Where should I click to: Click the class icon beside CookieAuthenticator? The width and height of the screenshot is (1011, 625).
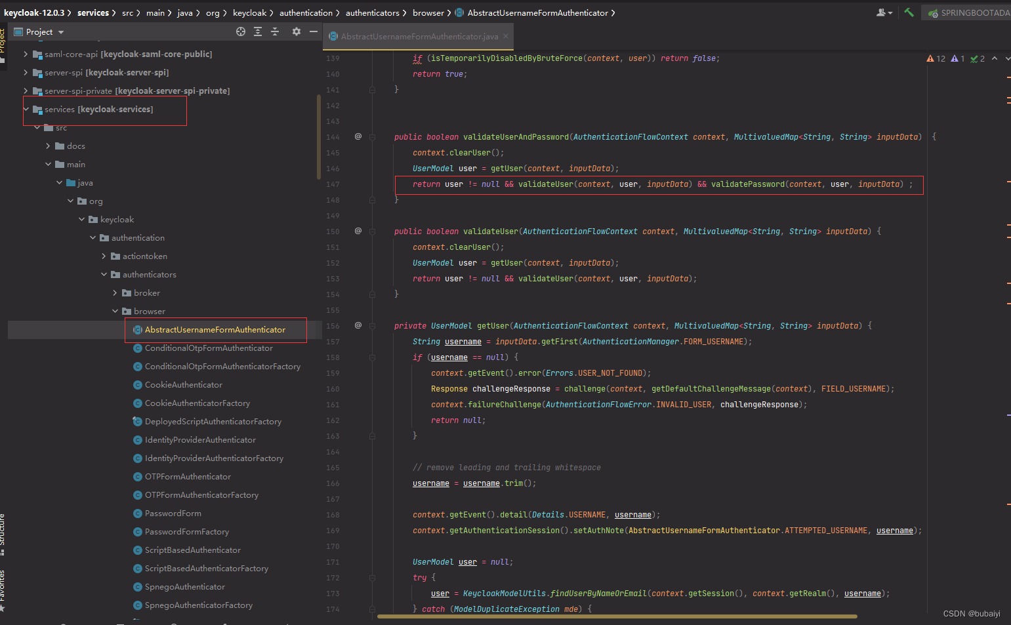tap(138, 385)
